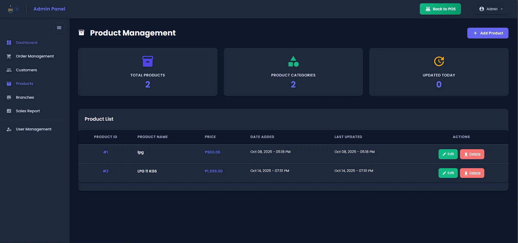This screenshot has height=243, width=518.
Task: Click product ID #1
Action: tap(106, 152)
